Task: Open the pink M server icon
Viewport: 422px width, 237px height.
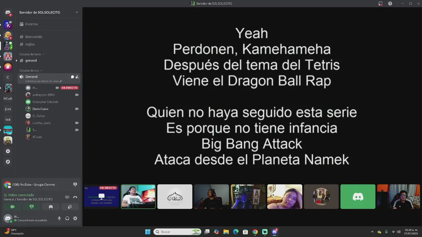Action: point(8,66)
